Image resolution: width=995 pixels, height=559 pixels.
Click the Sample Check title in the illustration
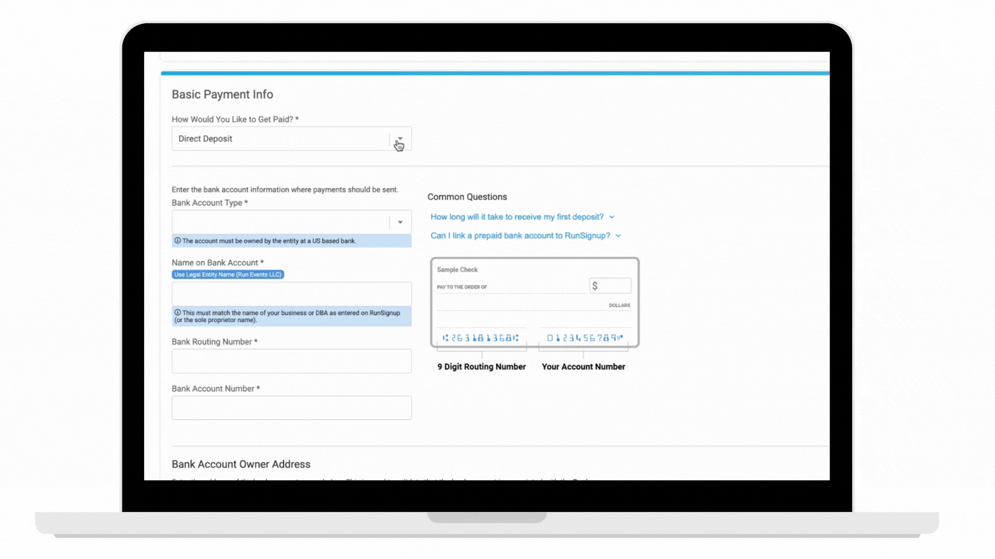(457, 270)
